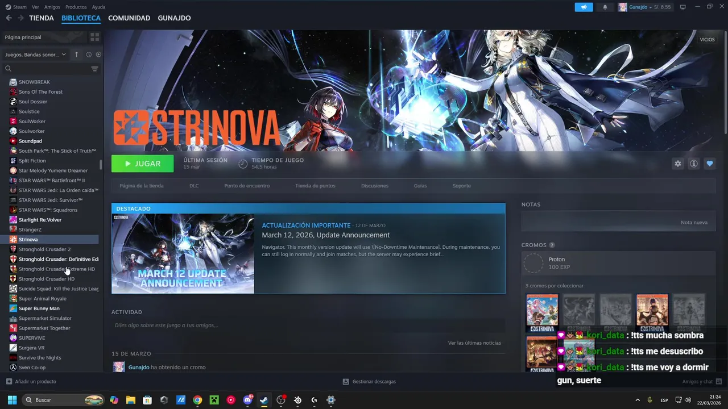Select Sons Of The Forest in library

click(40, 92)
